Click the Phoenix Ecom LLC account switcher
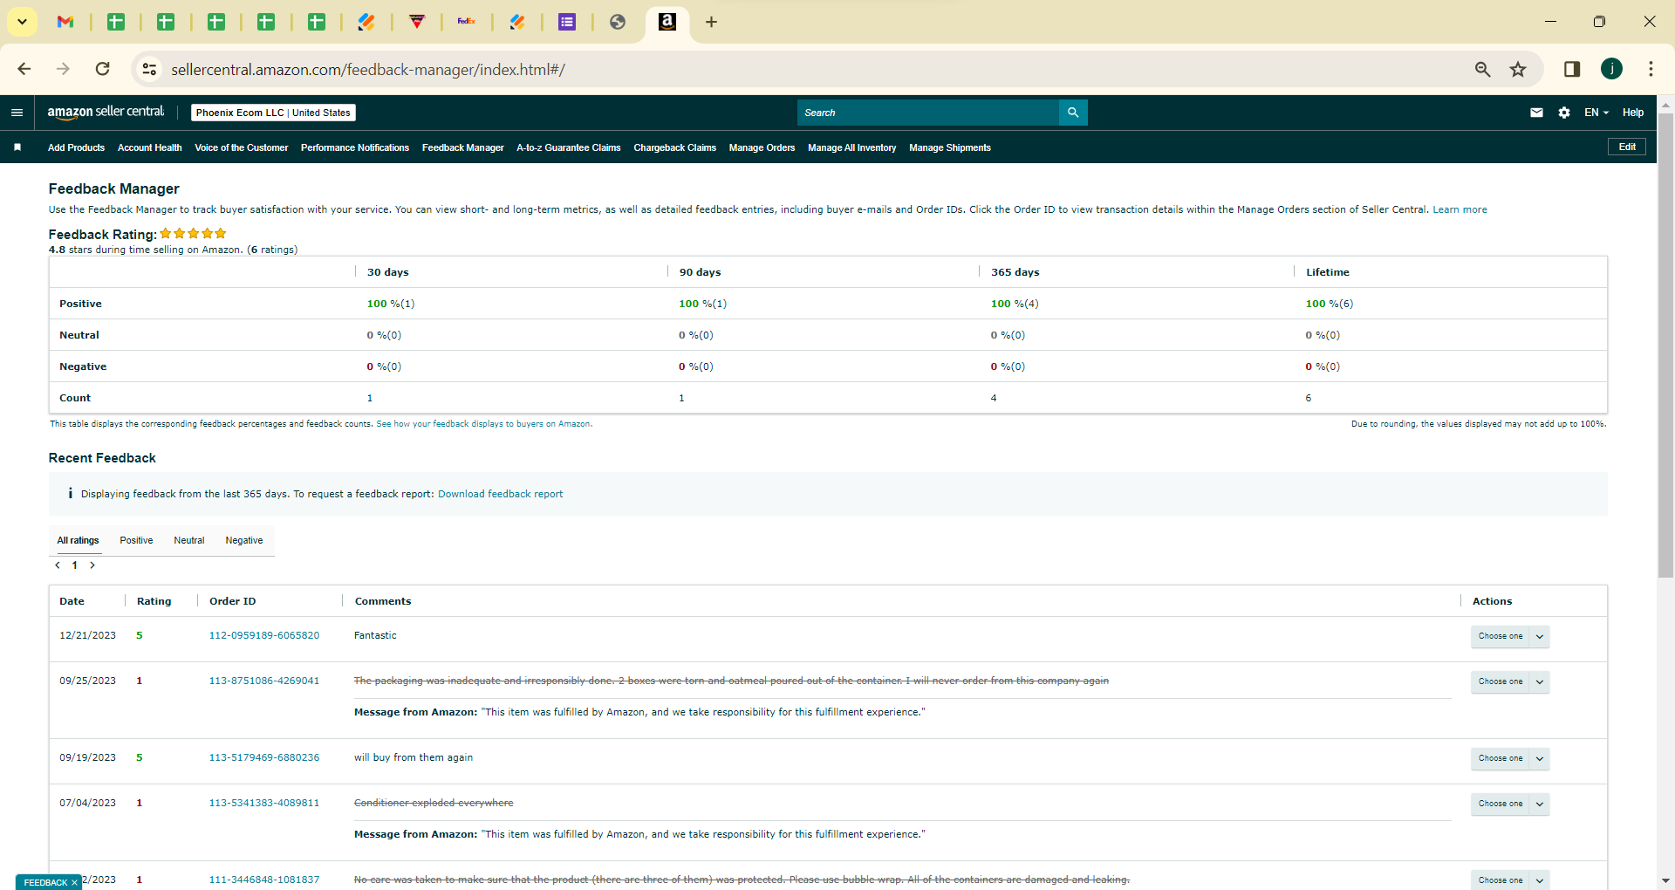The image size is (1675, 890). (x=273, y=113)
